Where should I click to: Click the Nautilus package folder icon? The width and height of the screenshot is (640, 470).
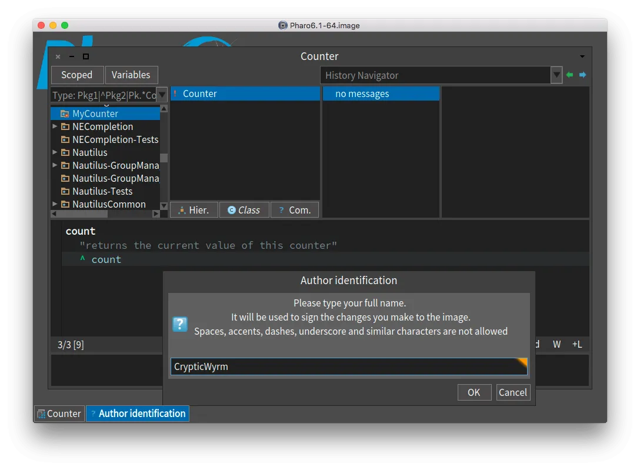click(65, 152)
